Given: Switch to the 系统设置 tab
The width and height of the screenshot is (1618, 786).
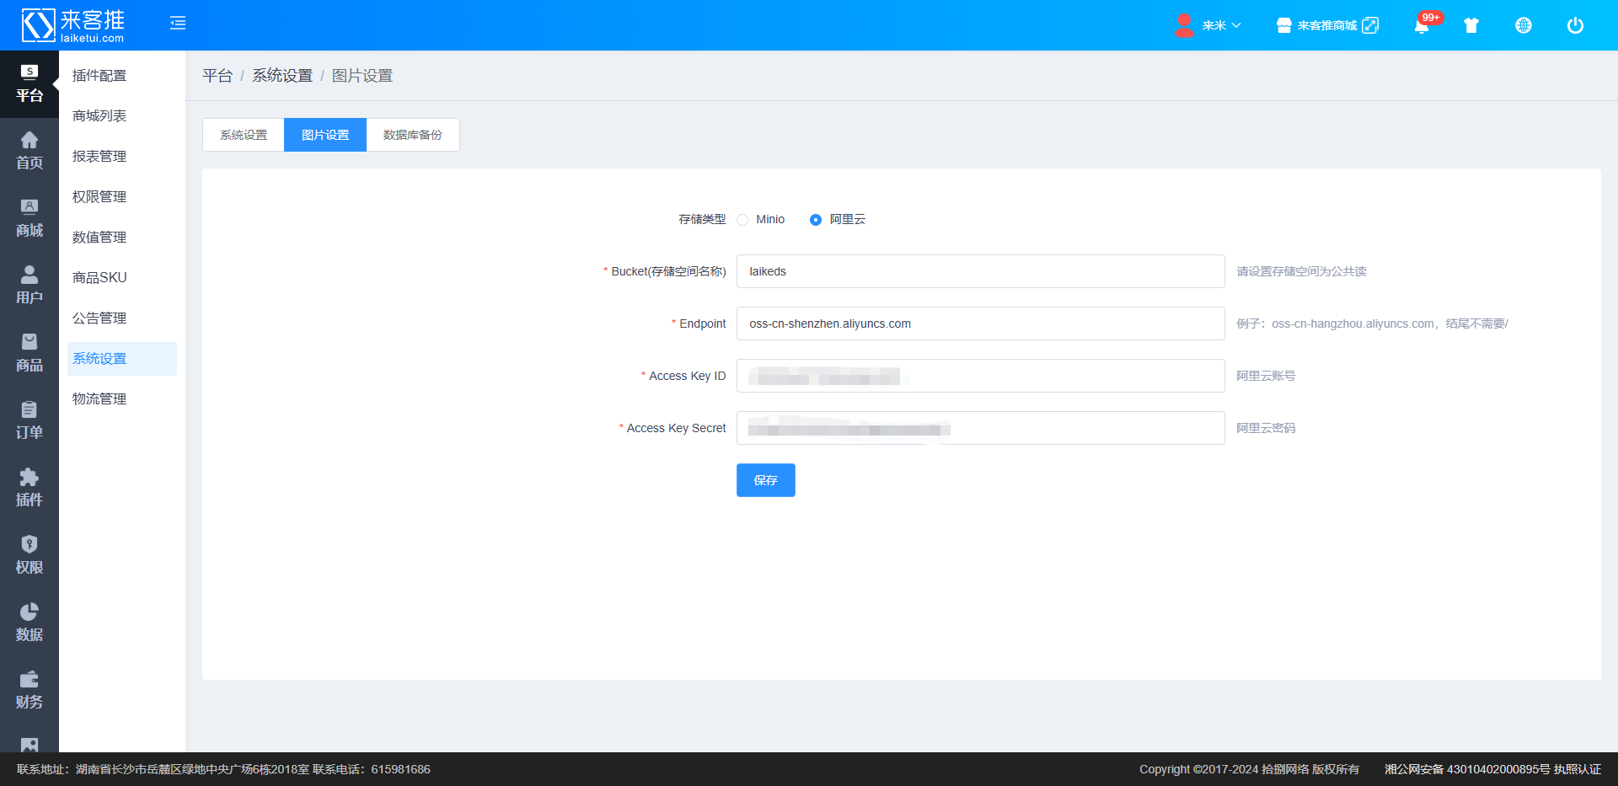Looking at the screenshot, I should click(x=244, y=135).
